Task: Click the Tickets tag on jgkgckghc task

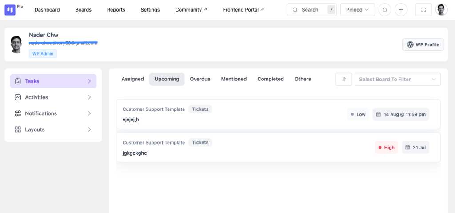Action: (200, 142)
